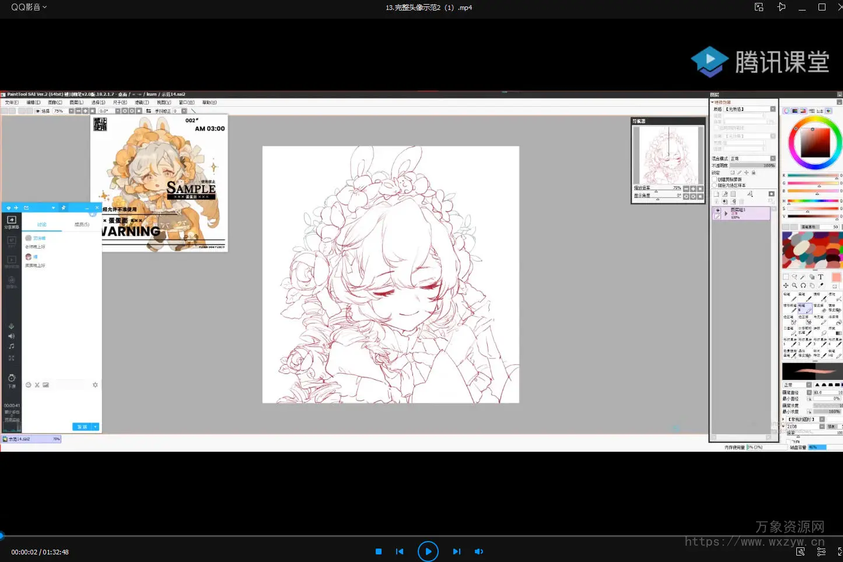
Task: Expand the 图层组1 layer group
Action: 726,214
